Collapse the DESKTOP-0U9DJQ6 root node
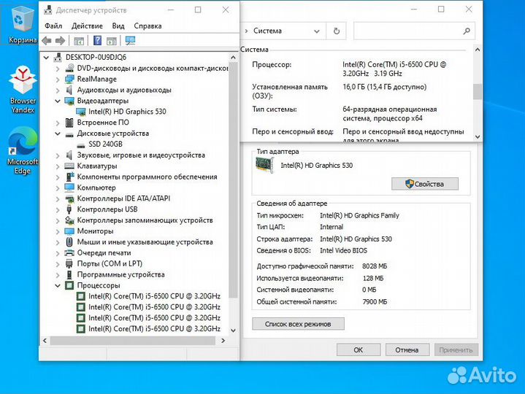Image resolution: width=525 pixels, height=394 pixels. [46, 58]
